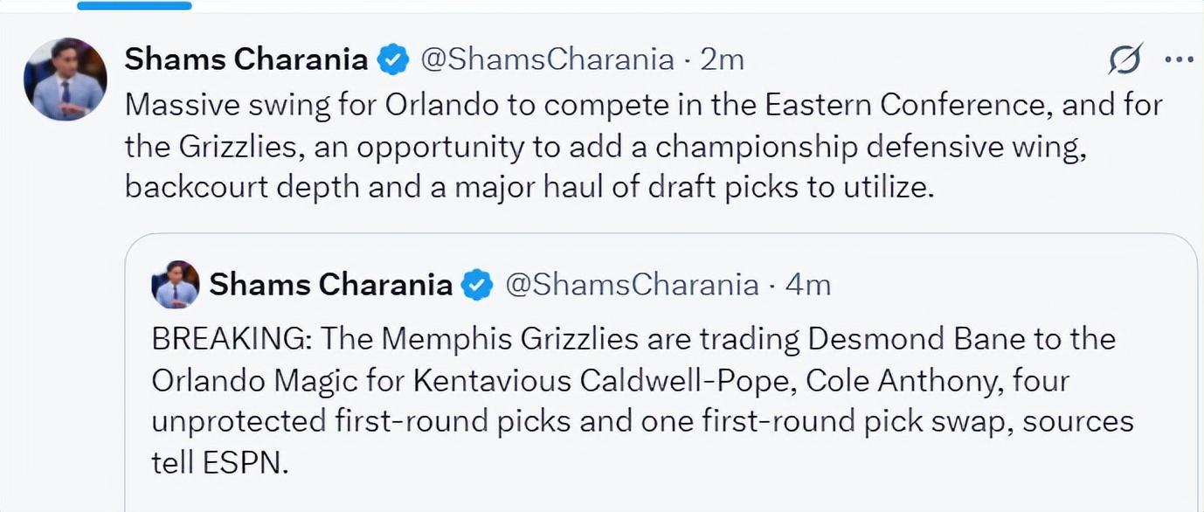
Task: Open the tweet via the 2m timestamp
Action: tap(723, 59)
